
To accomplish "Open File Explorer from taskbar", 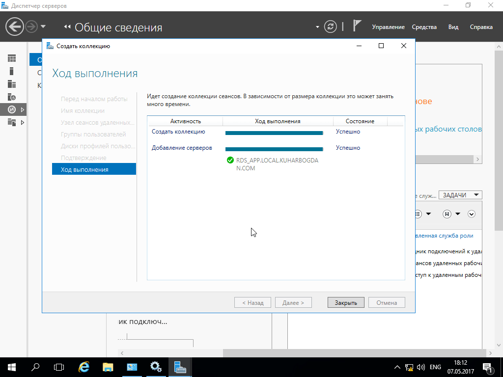I will click(x=108, y=367).
